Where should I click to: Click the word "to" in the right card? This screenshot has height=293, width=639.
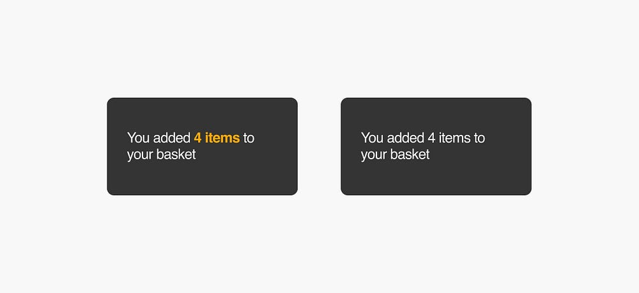479,138
